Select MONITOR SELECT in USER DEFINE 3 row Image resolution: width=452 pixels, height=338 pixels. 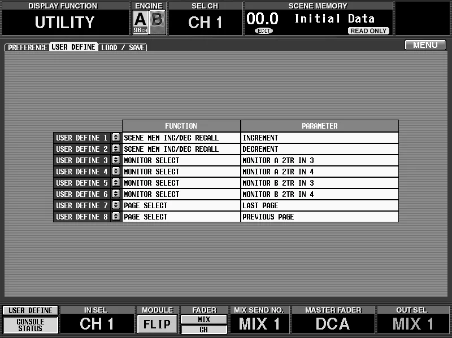tap(181, 160)
